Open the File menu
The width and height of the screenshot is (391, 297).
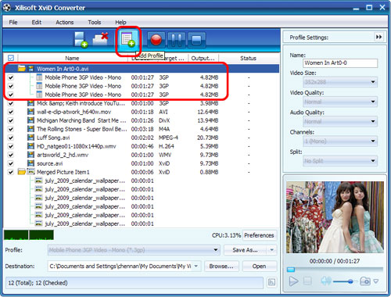(x=13, y=22)
